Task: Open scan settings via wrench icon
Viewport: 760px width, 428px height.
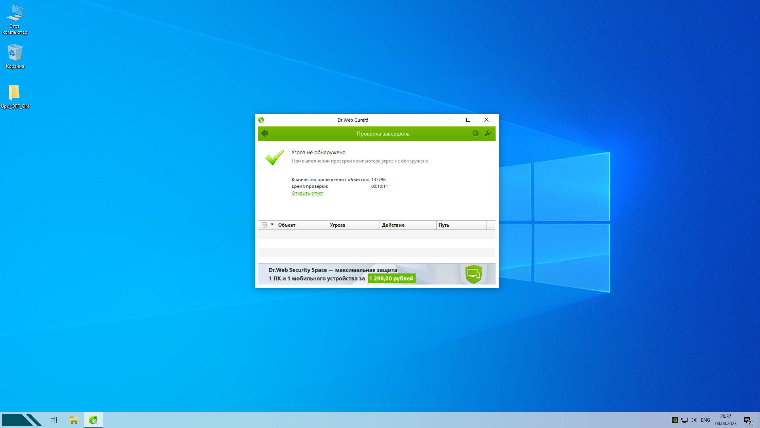Action: [x=488, y=134]
